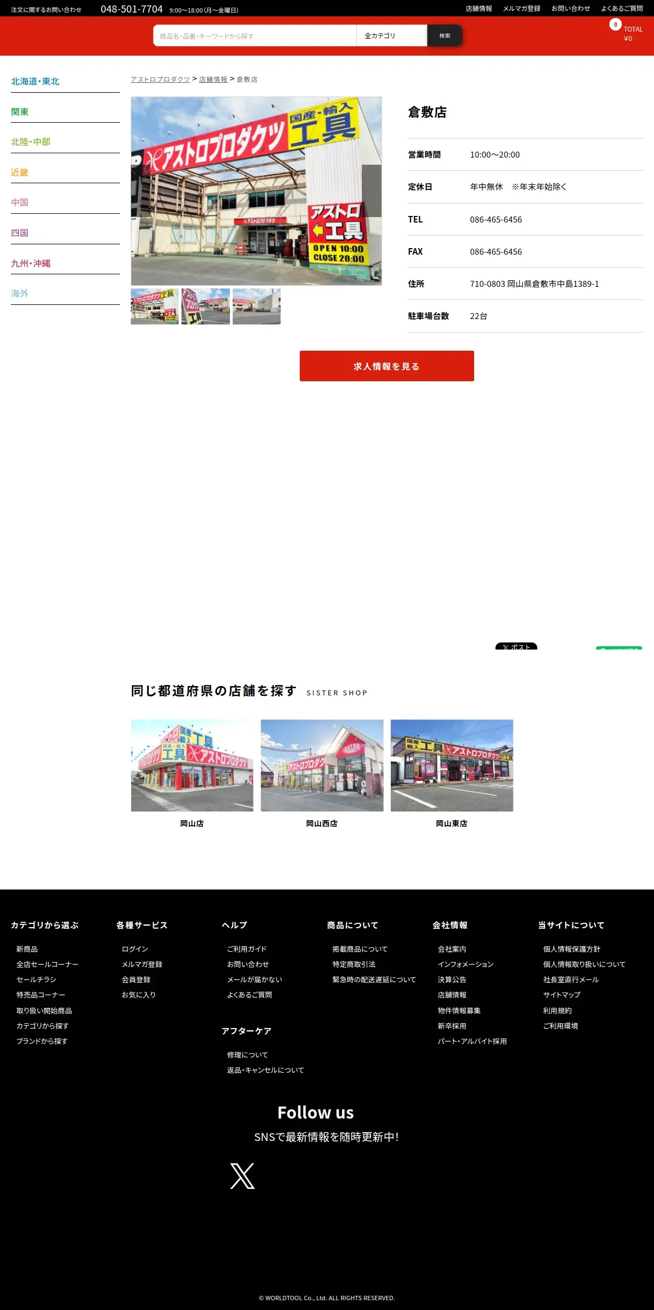The height and width of the screenshot is (1310, 654).
Task: Open 新卒採用 in the footer
Action: coord(452,1026)
